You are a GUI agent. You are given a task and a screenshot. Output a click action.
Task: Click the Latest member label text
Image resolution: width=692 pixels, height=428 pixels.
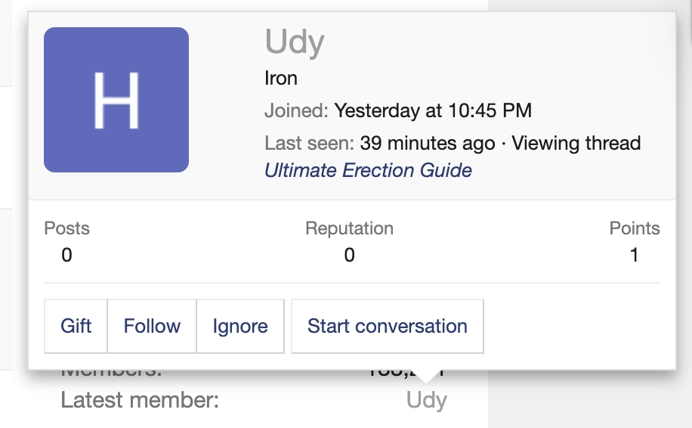[140, 400]
